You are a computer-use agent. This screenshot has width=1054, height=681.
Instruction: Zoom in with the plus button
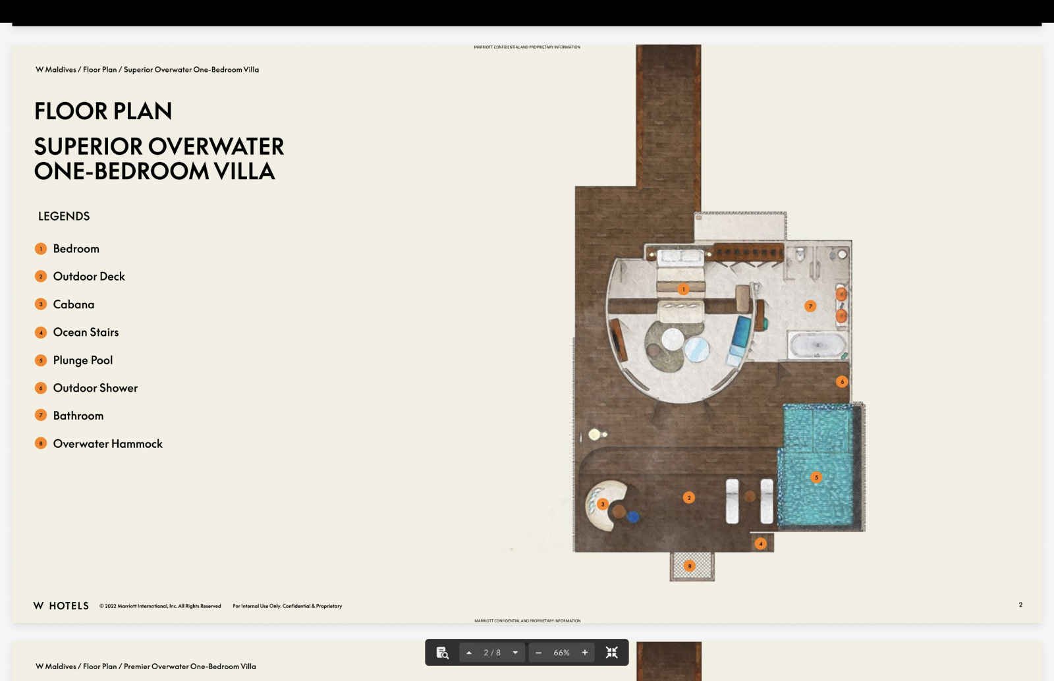584,653
